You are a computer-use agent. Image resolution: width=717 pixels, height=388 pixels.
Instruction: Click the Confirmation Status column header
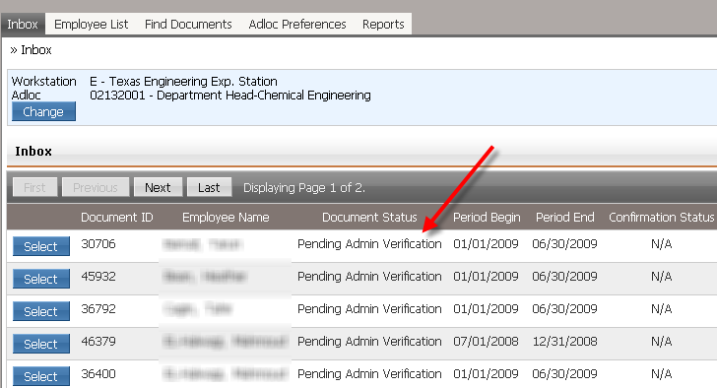coord(661,217)
